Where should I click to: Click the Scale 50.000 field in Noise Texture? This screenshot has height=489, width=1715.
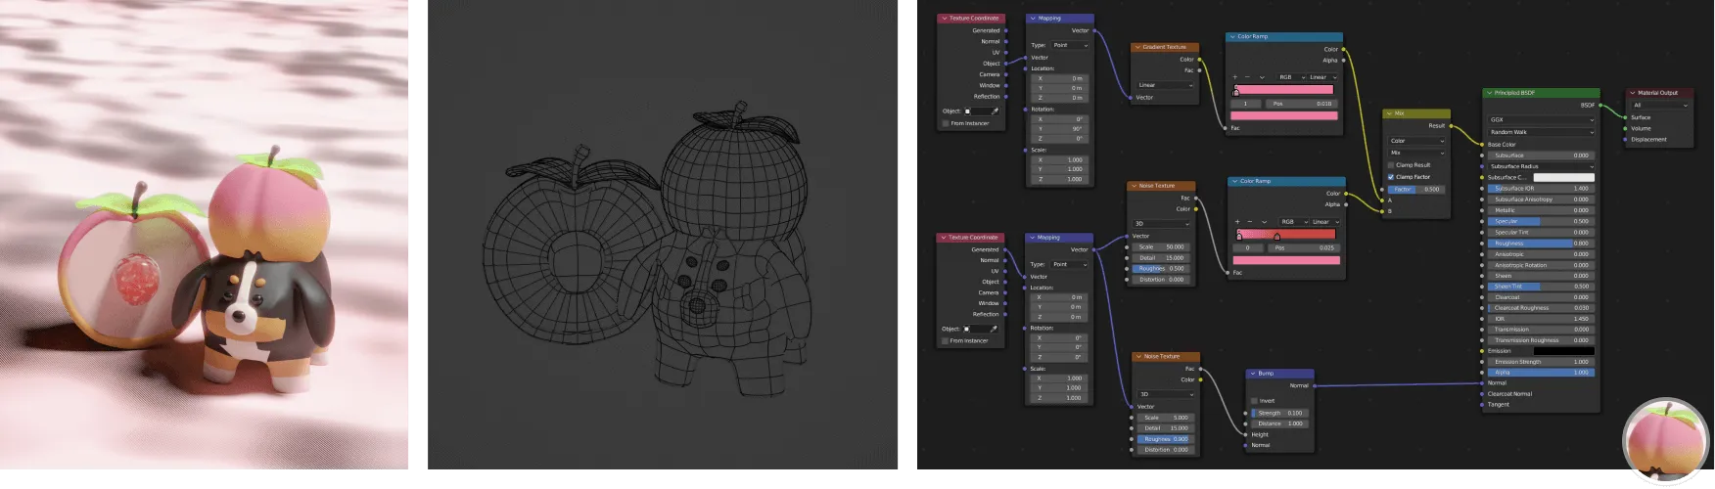click(x=1162, y=247)
